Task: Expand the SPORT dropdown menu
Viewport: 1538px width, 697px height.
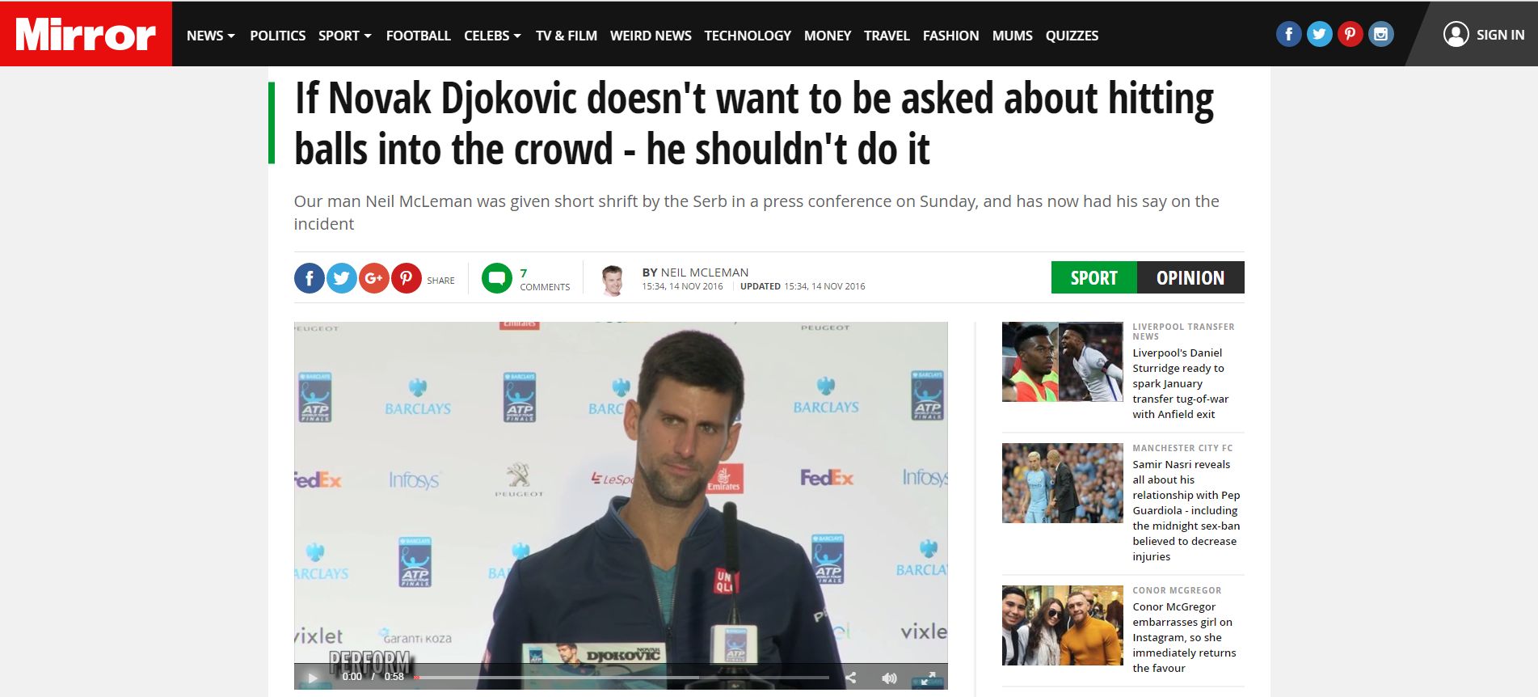Action: pyautogui.click(x=345, y=36)
